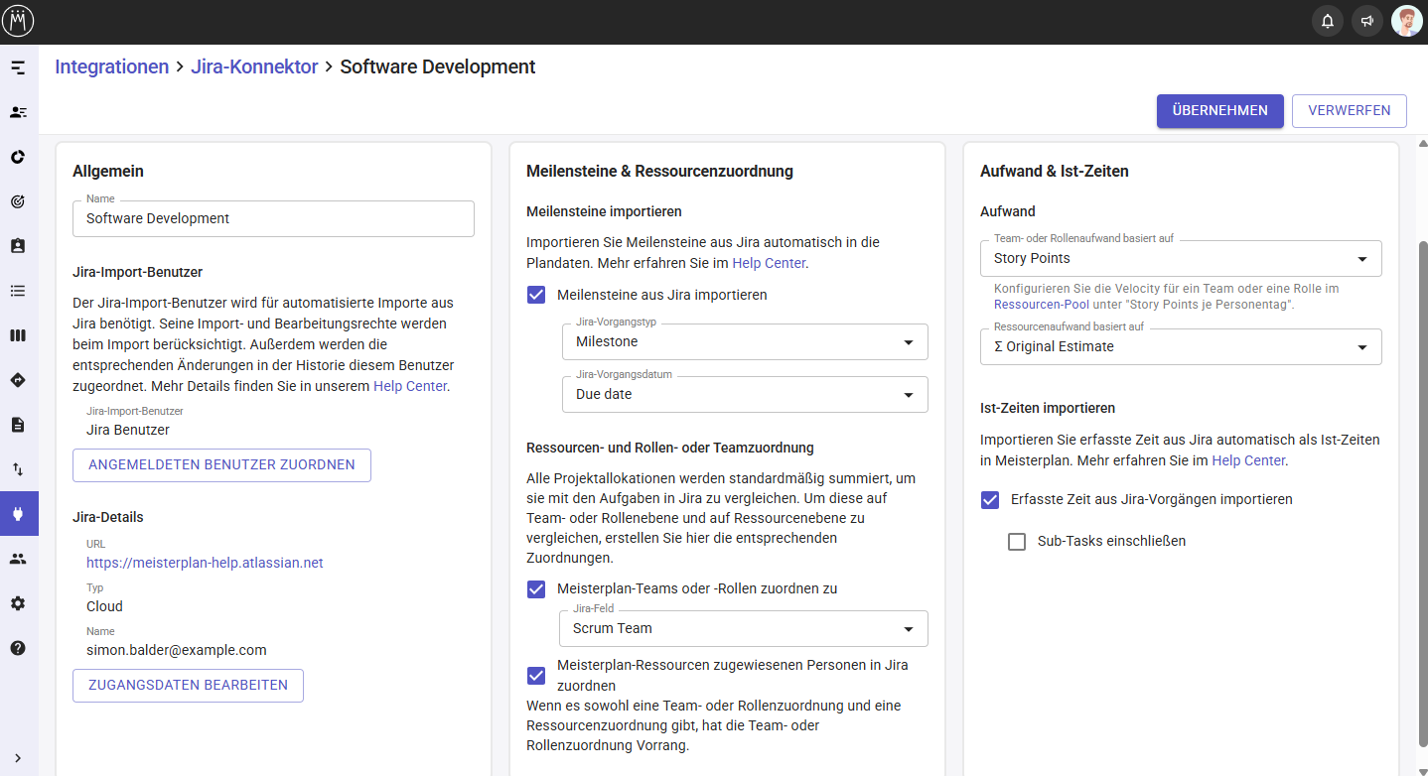Viewport: 1428px width, 776px height.
Task: Open the up-down arrows sidebar icon
Action: [18, 469]
